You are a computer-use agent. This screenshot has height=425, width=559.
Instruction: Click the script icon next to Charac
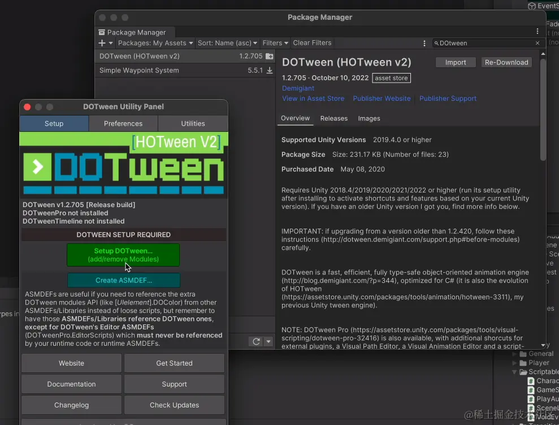[x=531, y=381]
